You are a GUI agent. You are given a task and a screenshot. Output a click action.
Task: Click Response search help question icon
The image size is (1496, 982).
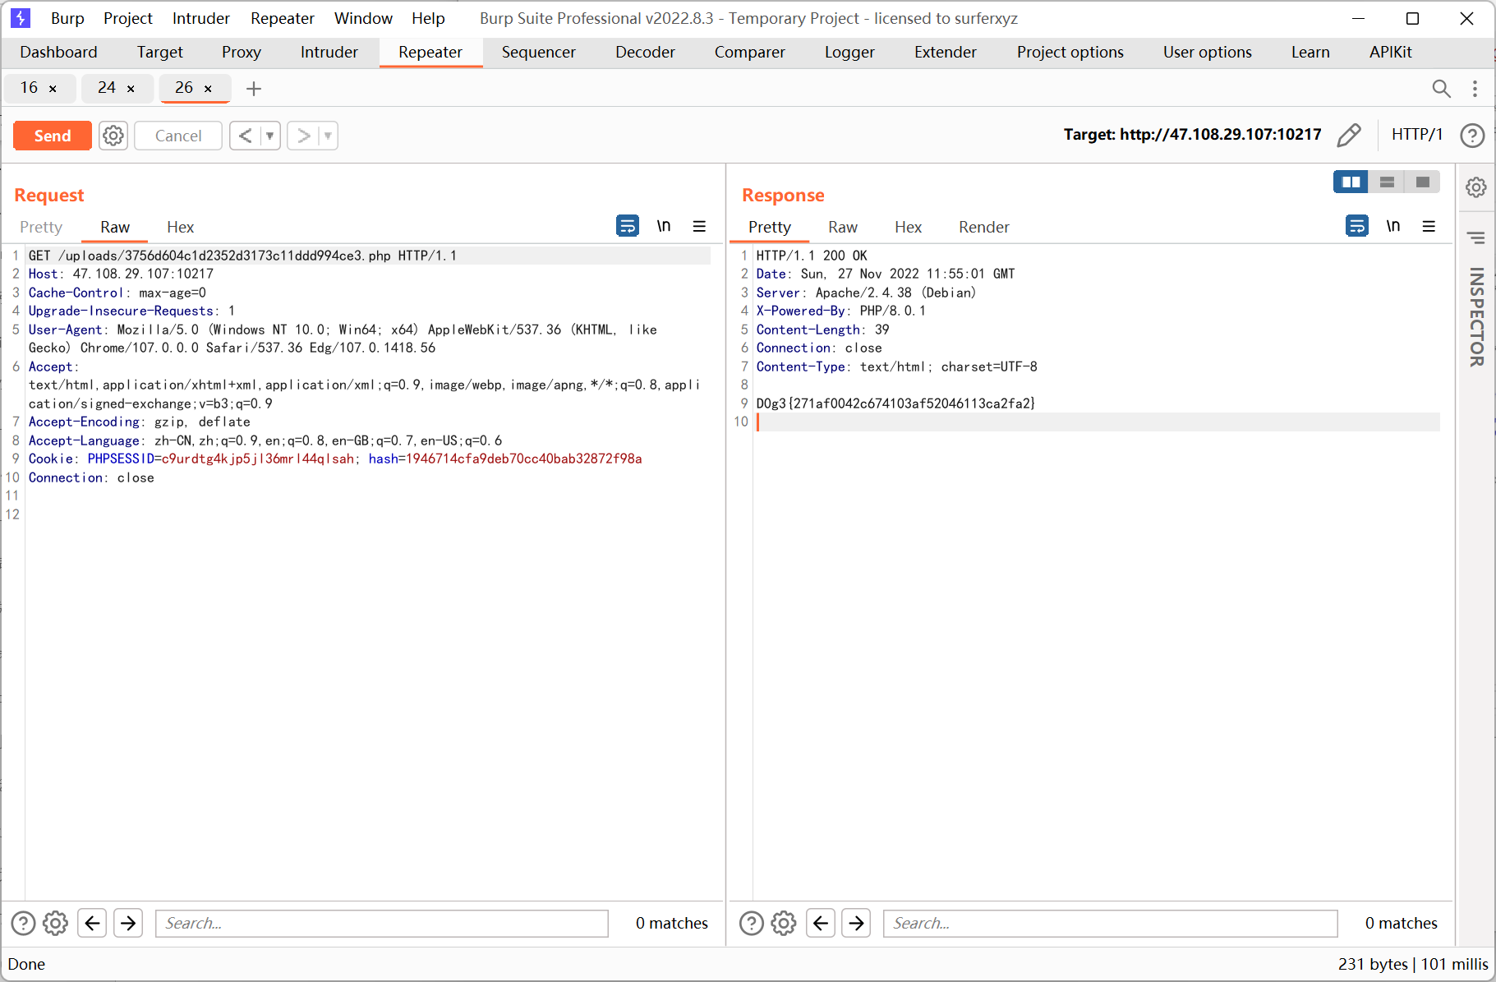(752, 923)
